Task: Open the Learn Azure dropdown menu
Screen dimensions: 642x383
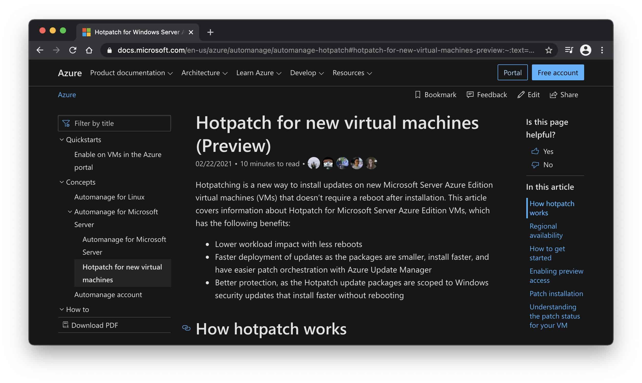Action: (259, 73)
